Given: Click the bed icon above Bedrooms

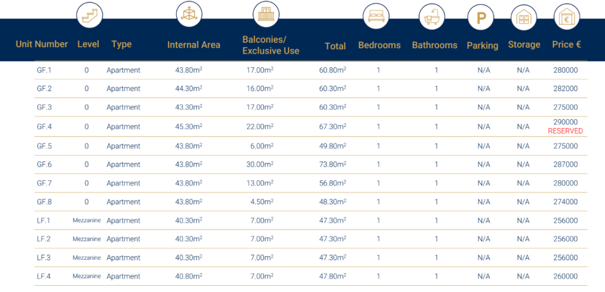Looking at the screenshot, I should tap(376, 16).
